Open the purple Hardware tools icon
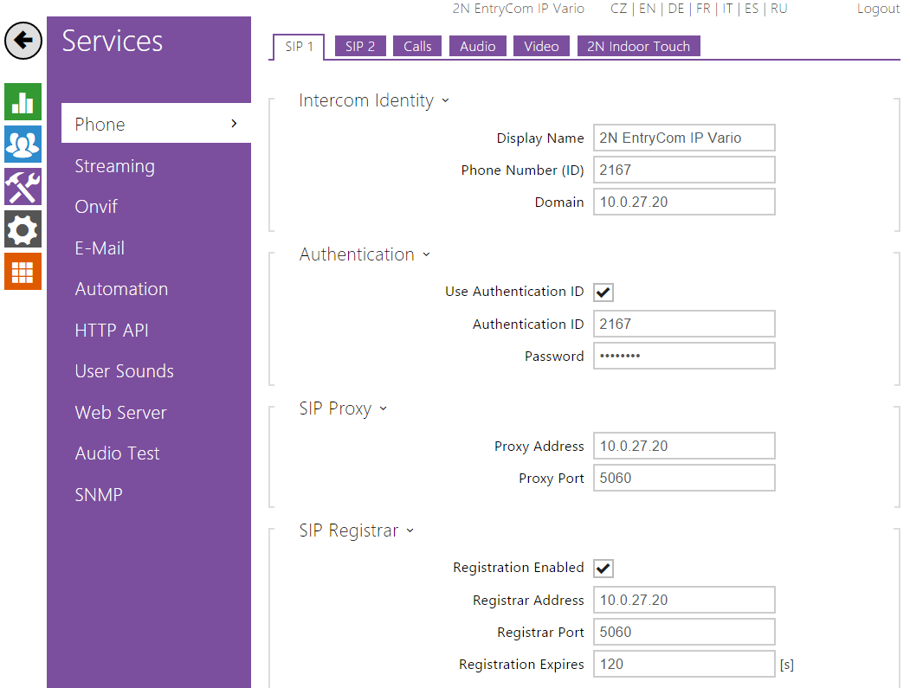The image size is (910, 688). (x=23, y=186)
